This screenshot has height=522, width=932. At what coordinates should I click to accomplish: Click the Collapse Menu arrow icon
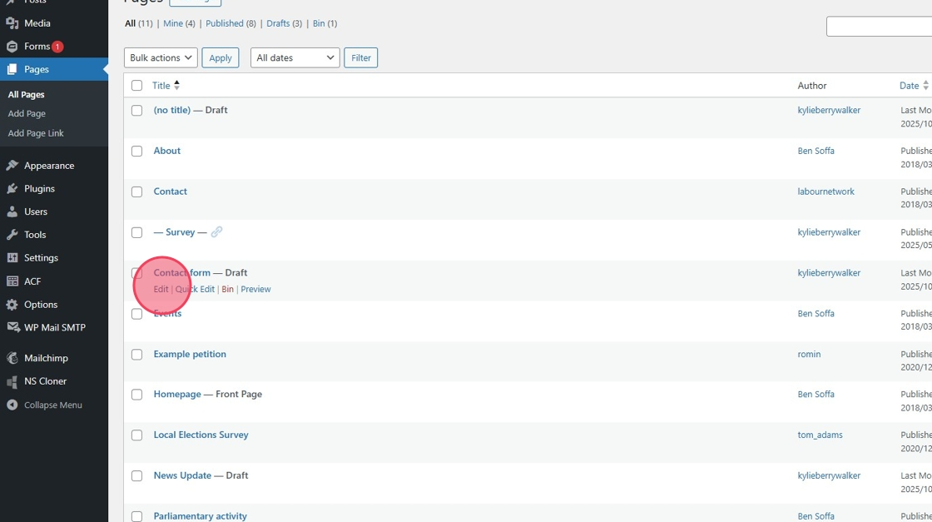12,405
